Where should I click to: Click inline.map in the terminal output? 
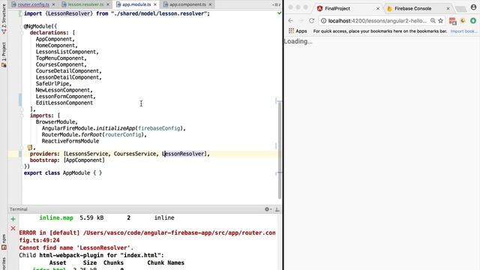click(x=56, y=217)
